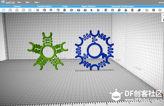
Task: Click the greyed-out cube icon at far right
Action: tap(160, 10)
